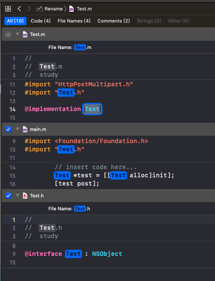Click the @interface keyword

click(43, 254)
